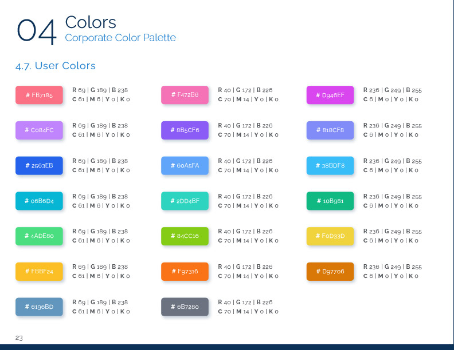Select the blue 2563EB swatch
The width and height of the screenshot is (454, 350).
(x=39, y=166)
